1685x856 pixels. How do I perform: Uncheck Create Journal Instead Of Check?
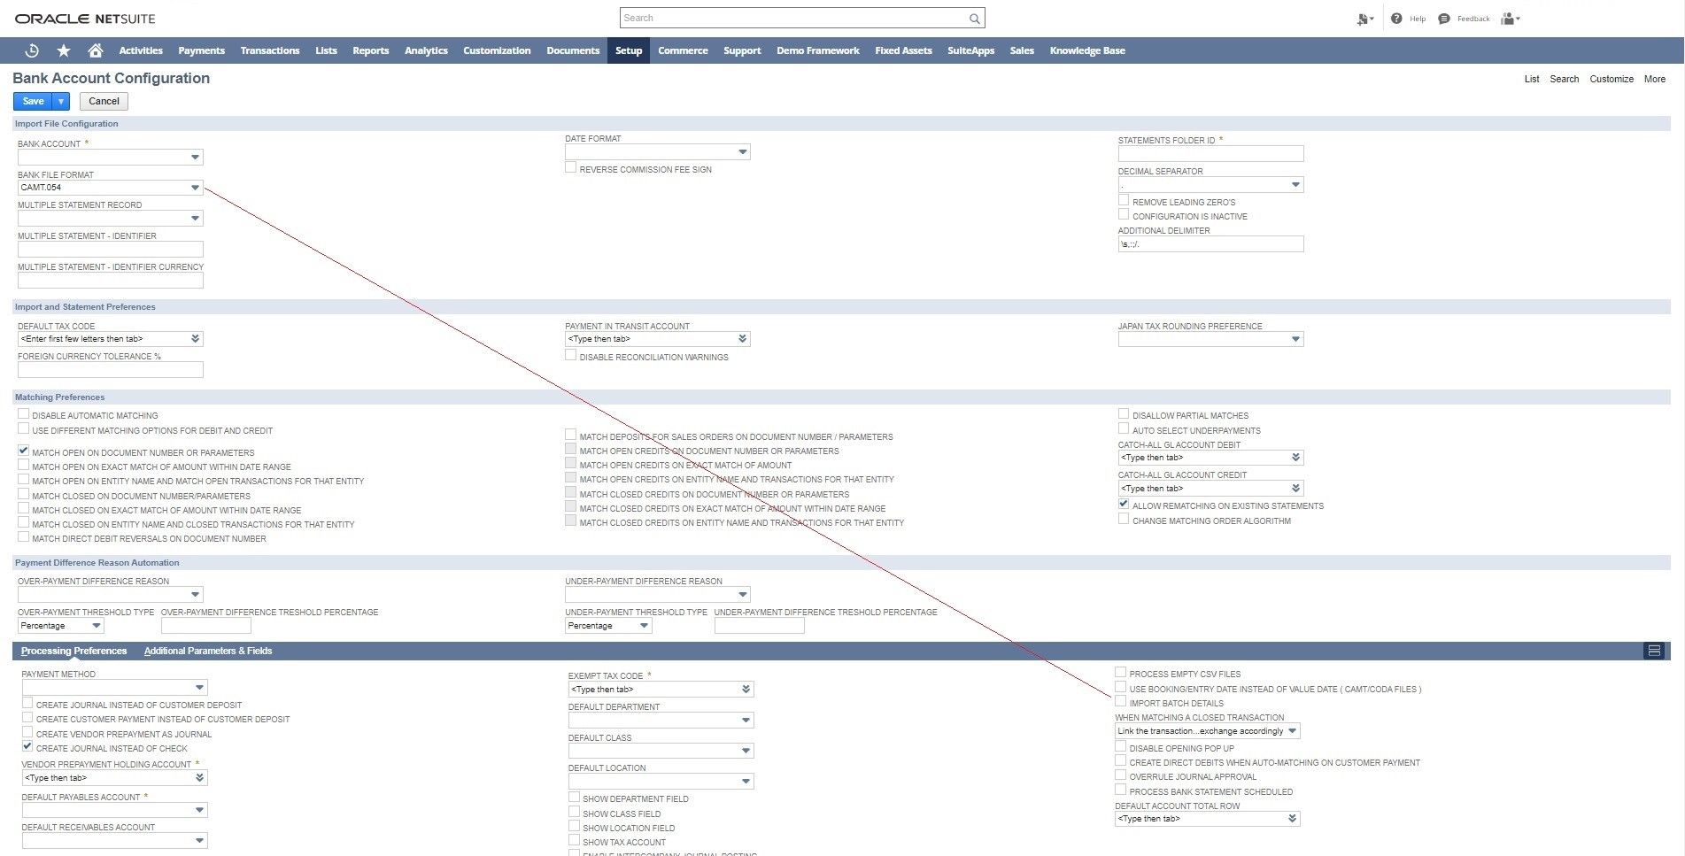pyautogui.click(x=27, y=746)
